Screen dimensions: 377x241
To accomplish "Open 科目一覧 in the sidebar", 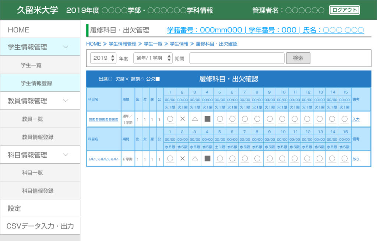I will (40, 172).
